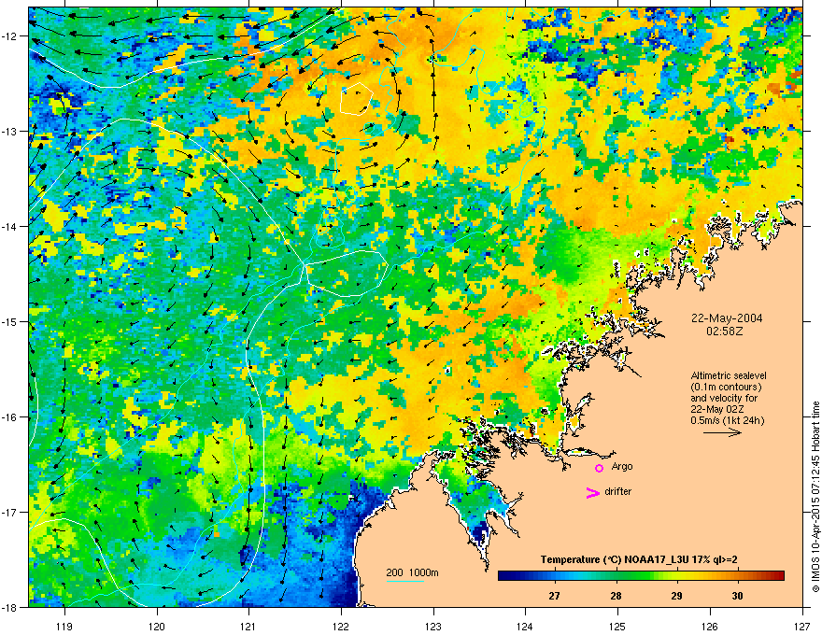Click the latitude axis label -15

click(x=9, y=321)
